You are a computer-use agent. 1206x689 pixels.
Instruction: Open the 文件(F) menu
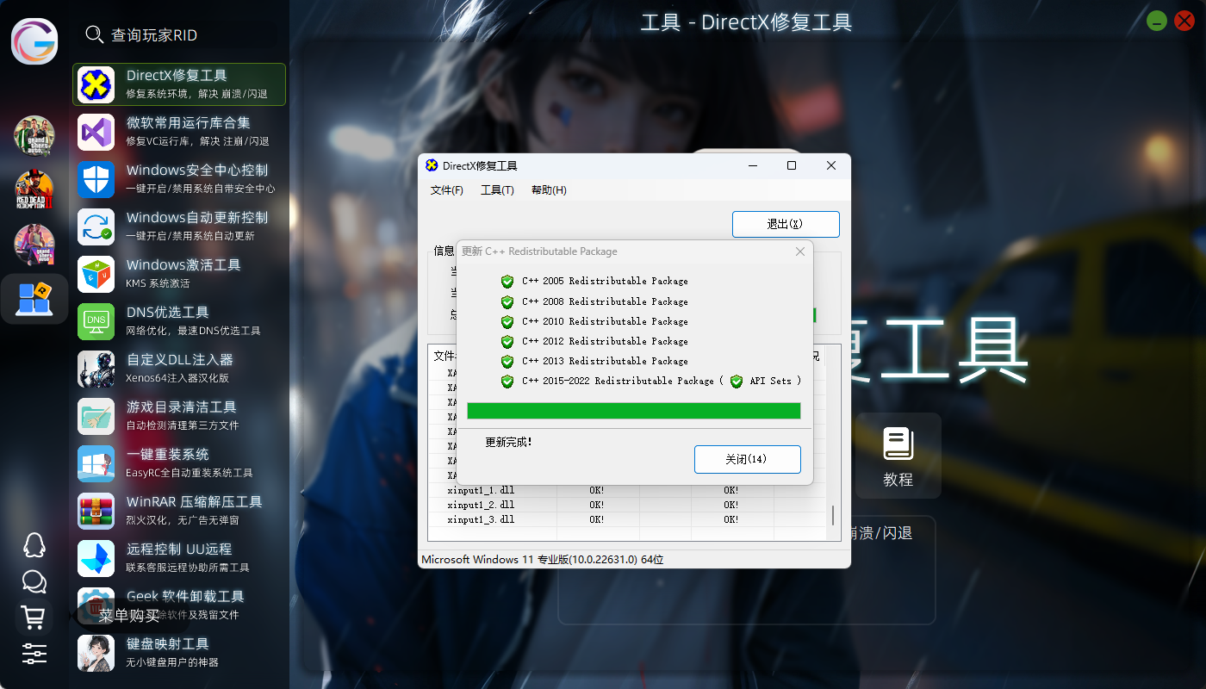(x=446, y=190)
